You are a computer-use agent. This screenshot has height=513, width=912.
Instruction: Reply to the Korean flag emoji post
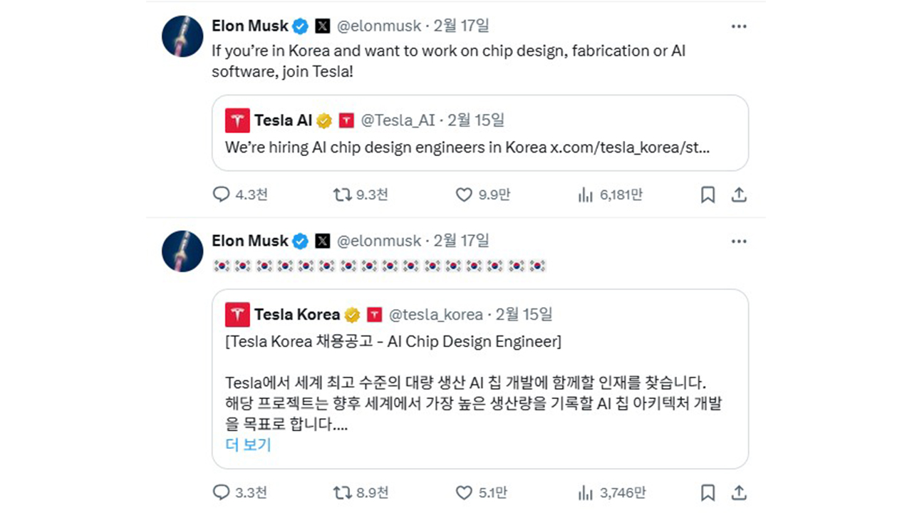222,492
